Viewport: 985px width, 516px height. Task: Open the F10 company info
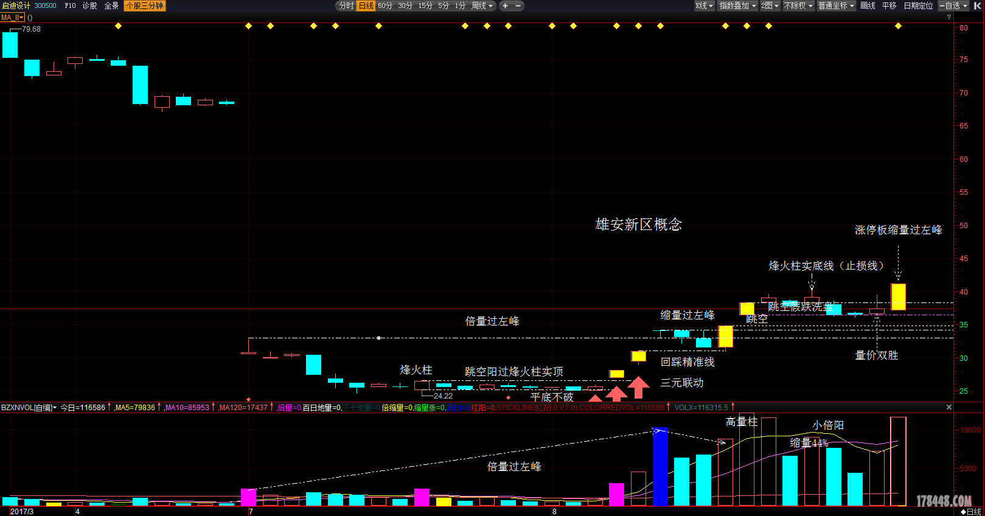tap(70, 5)
